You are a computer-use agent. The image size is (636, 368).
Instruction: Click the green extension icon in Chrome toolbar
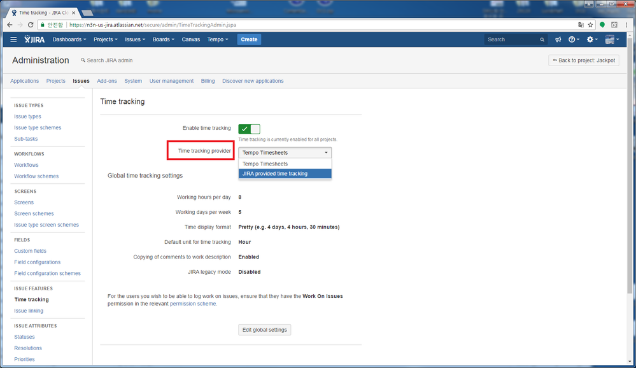602,25
